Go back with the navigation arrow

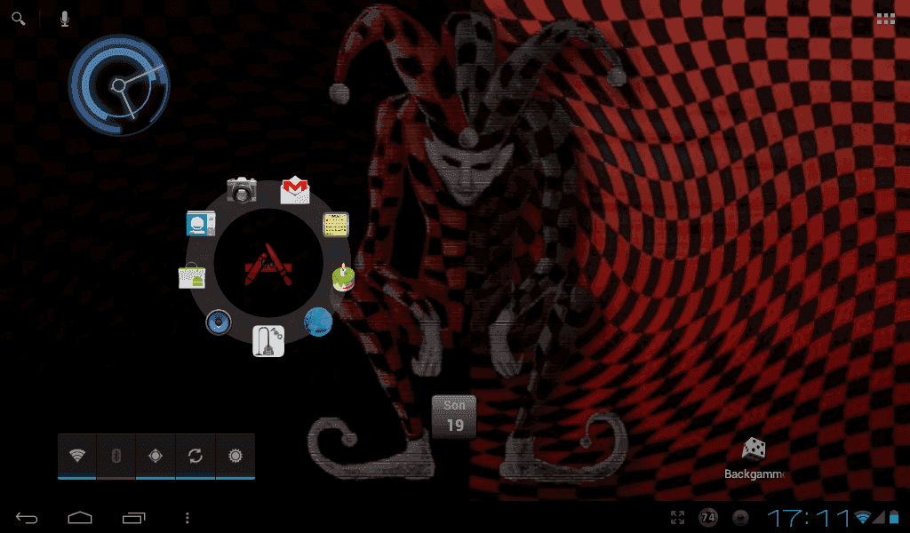point(27,517)
